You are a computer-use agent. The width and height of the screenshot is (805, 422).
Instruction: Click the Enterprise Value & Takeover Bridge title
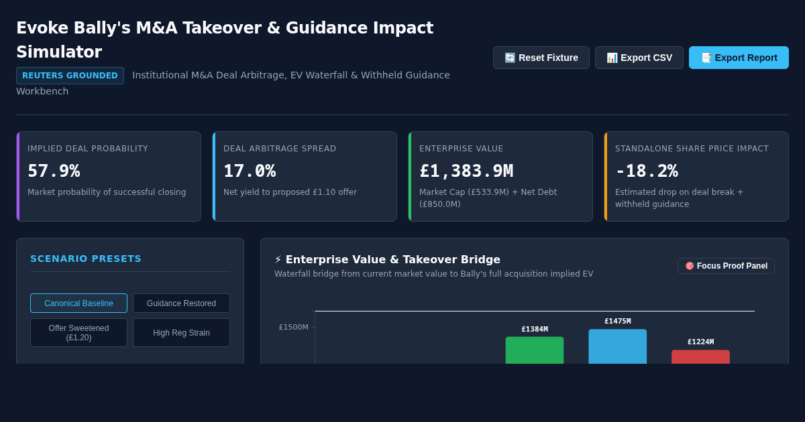click(x=393, y=259)
